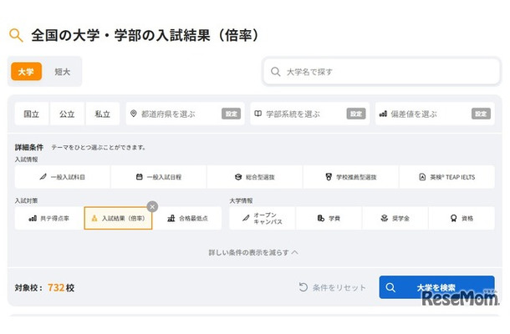Toggle the 私立 filter
The image size is (510, 334).
click(103, 114)
